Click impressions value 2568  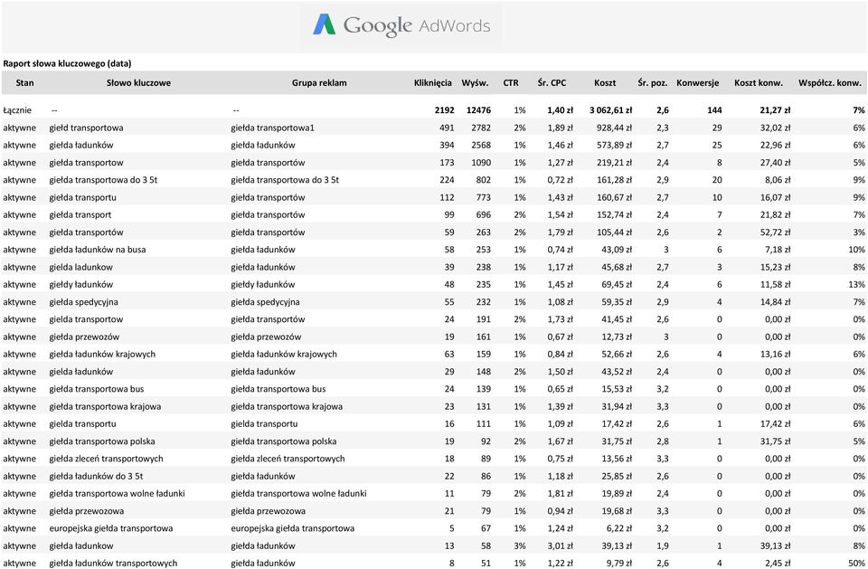pos(481,145)
